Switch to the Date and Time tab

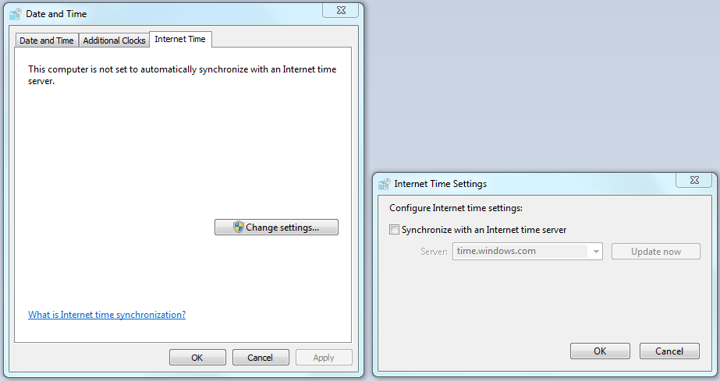pos(46,41)
